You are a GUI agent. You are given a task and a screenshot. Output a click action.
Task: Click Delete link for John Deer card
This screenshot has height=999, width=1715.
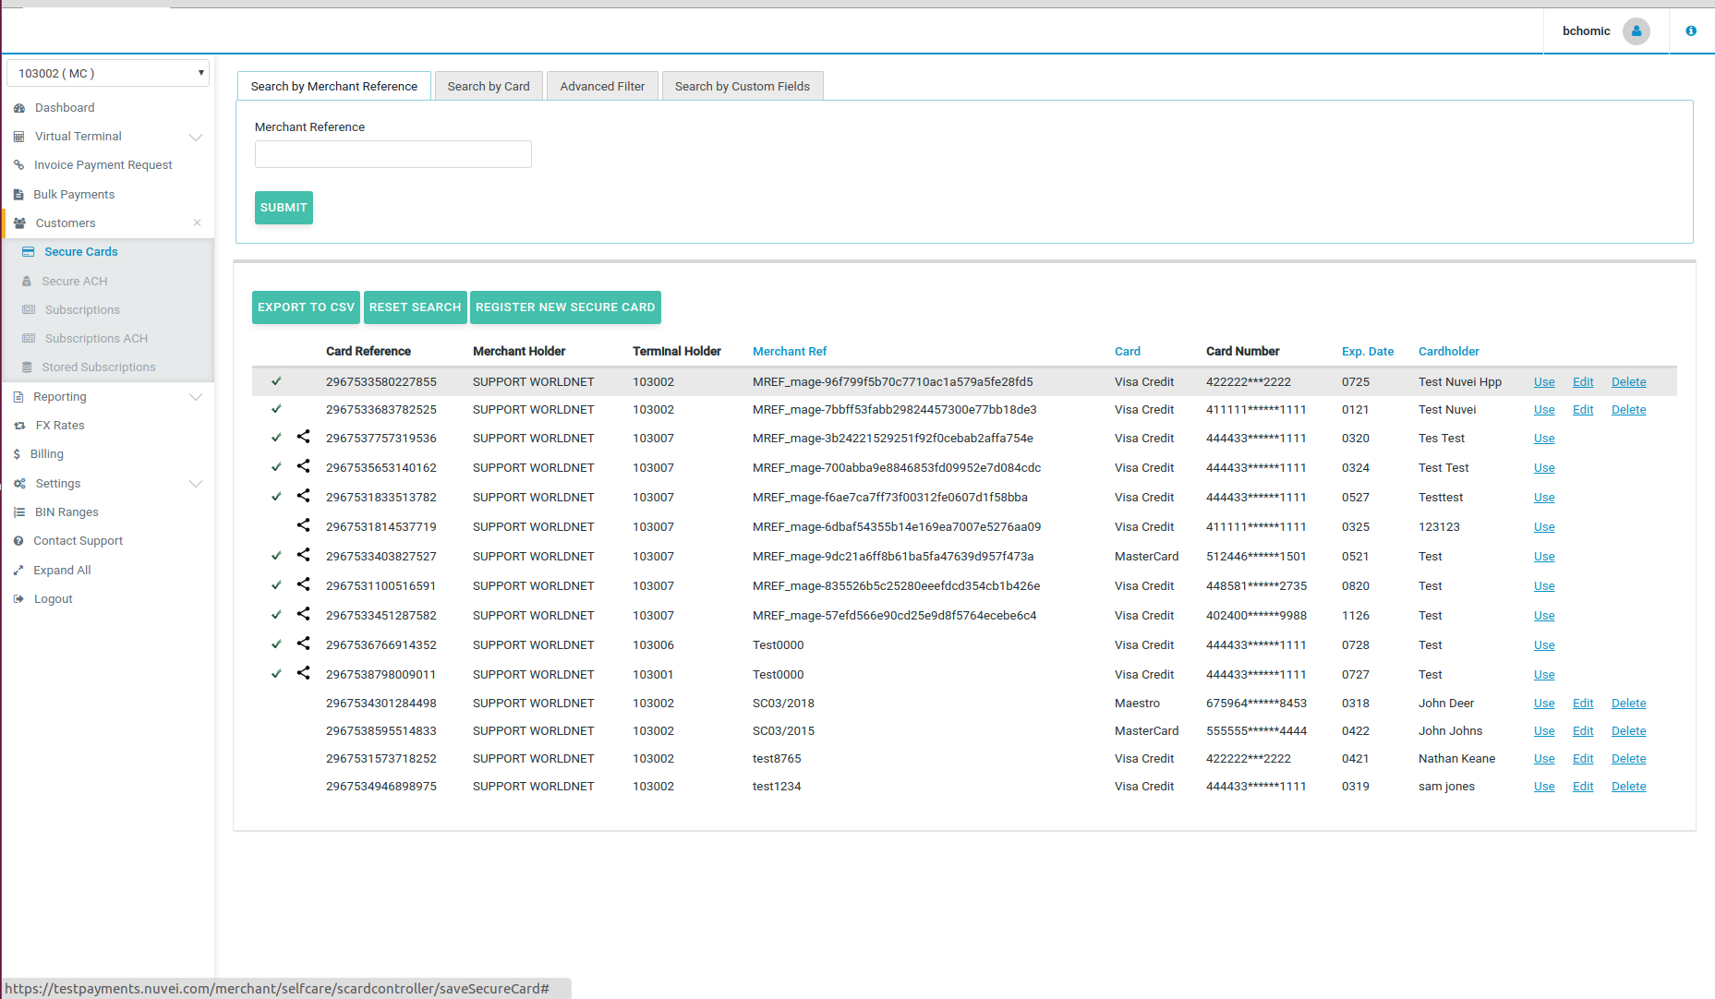pos(1628,704)
